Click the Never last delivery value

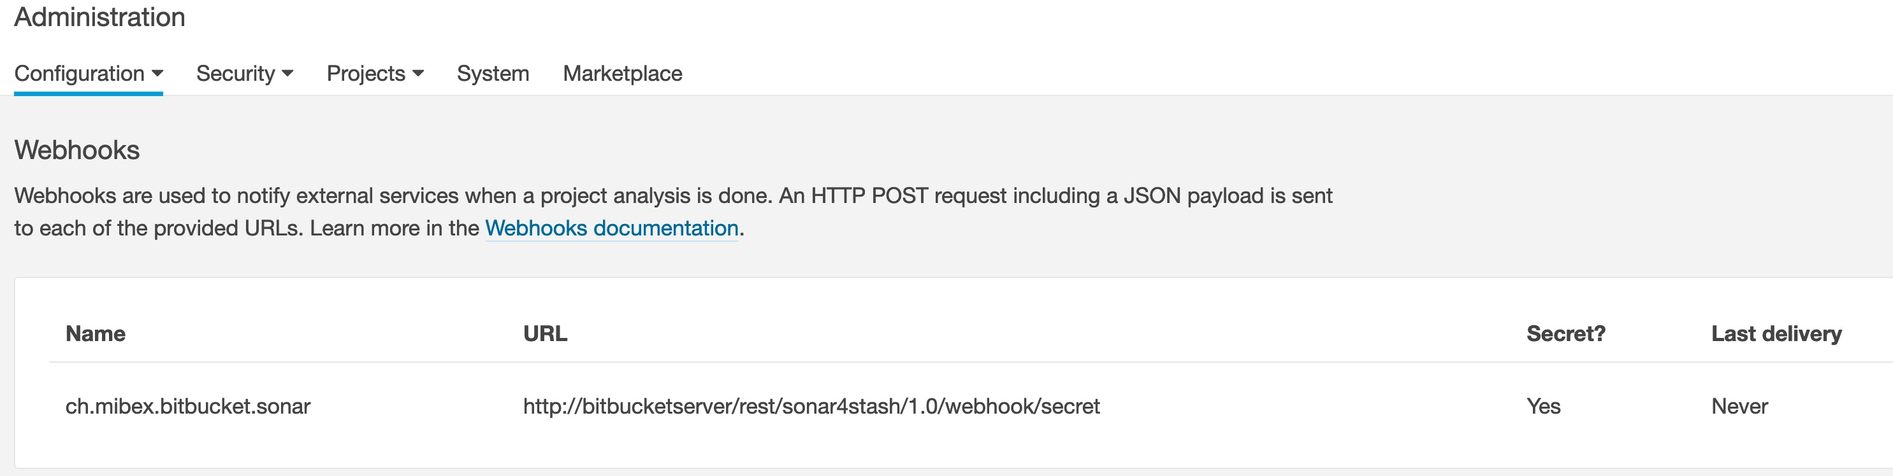click(1739, 407)
